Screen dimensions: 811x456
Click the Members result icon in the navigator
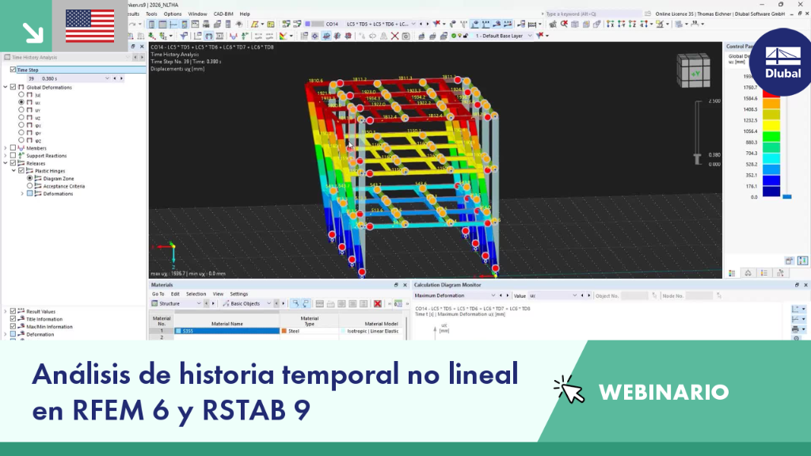click(x=21, y=148)
